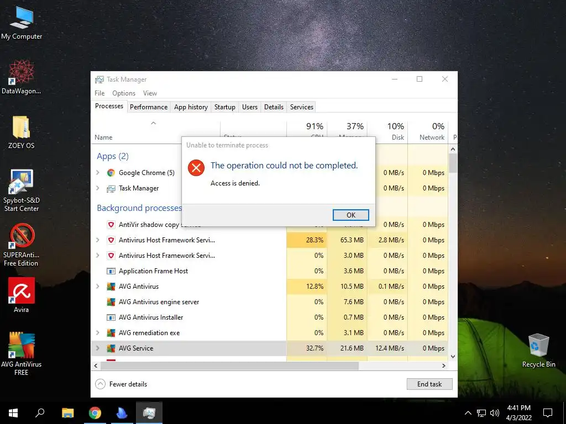The image size is (566, 424).
Task: Click the vertical scrollbar down arrow
Action: (453, 357)
